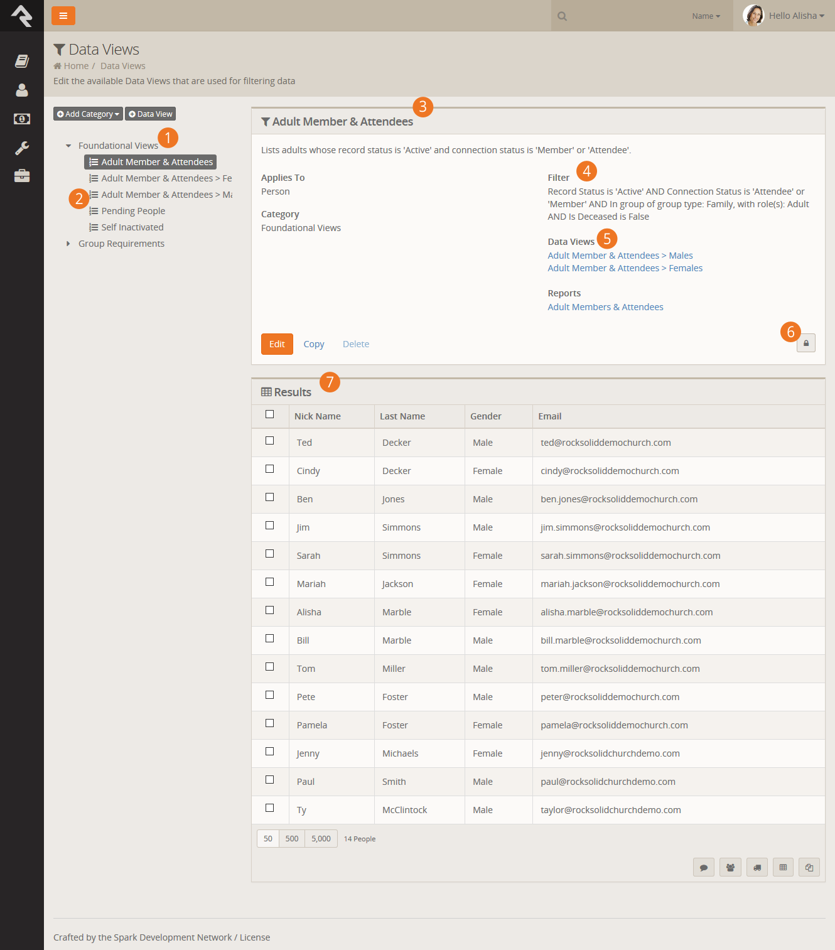Click the bulk update people group icon
Image resolution: width=835 pixels, height=950 pixels.
730,867
